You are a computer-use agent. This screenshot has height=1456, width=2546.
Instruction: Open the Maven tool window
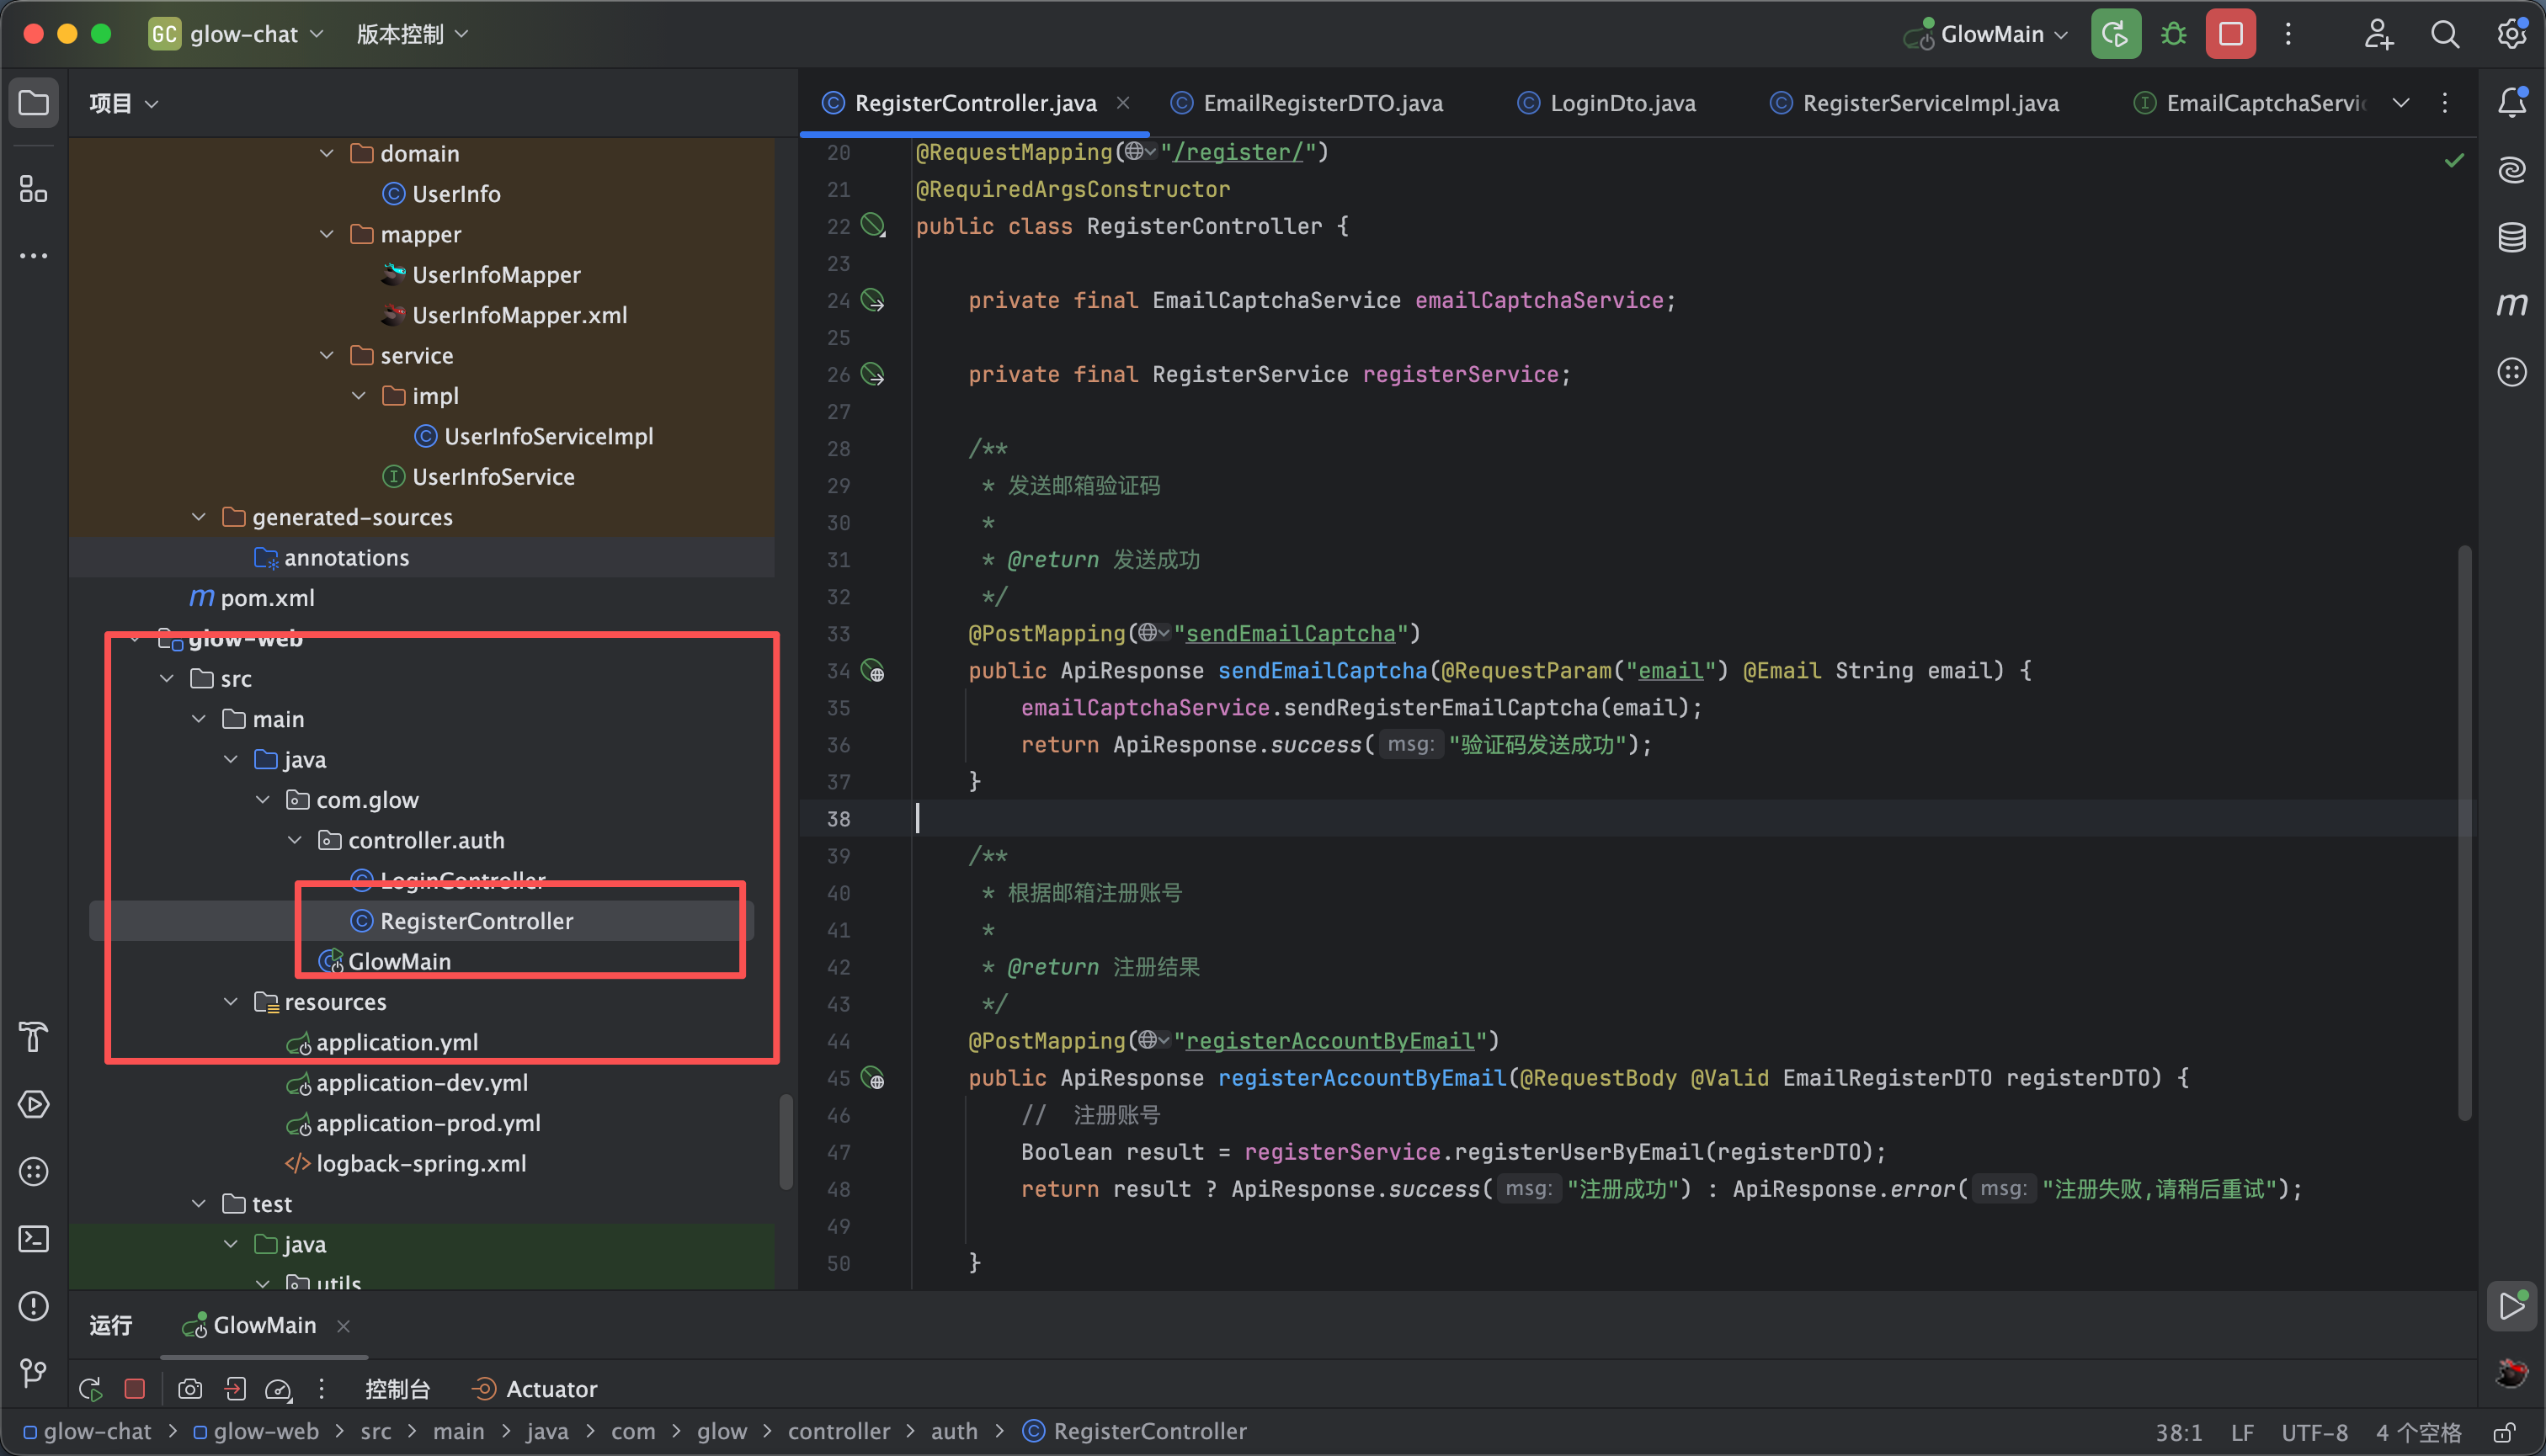[2511, 304]
